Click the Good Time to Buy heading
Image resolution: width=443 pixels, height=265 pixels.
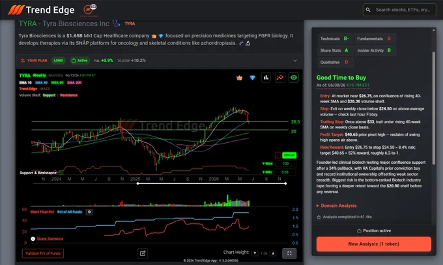point(341,78)
